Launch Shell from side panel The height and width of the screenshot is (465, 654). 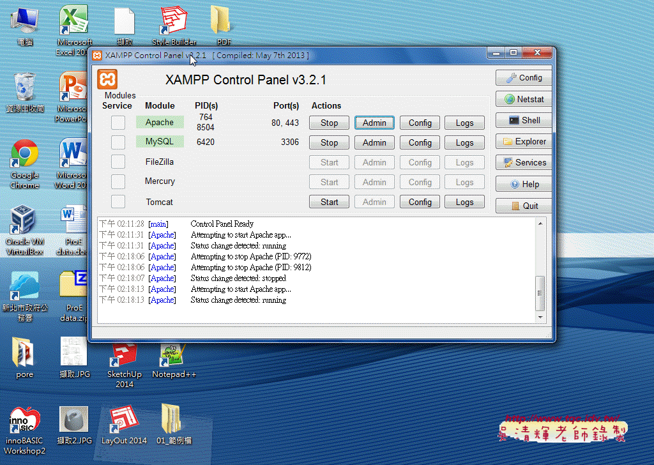(x=524, y=121)
